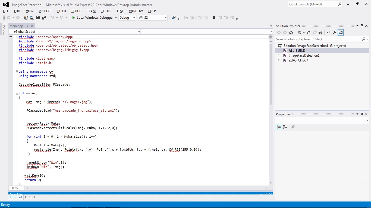Click the Search Solution Explorer field
This screenshot has width=371, height=208.
[318, 39]
